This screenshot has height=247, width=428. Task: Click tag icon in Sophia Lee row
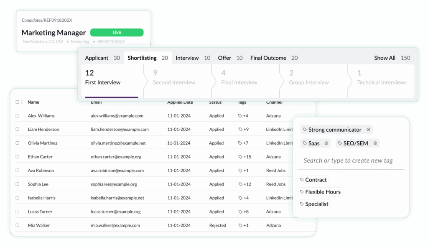(240, 184)
